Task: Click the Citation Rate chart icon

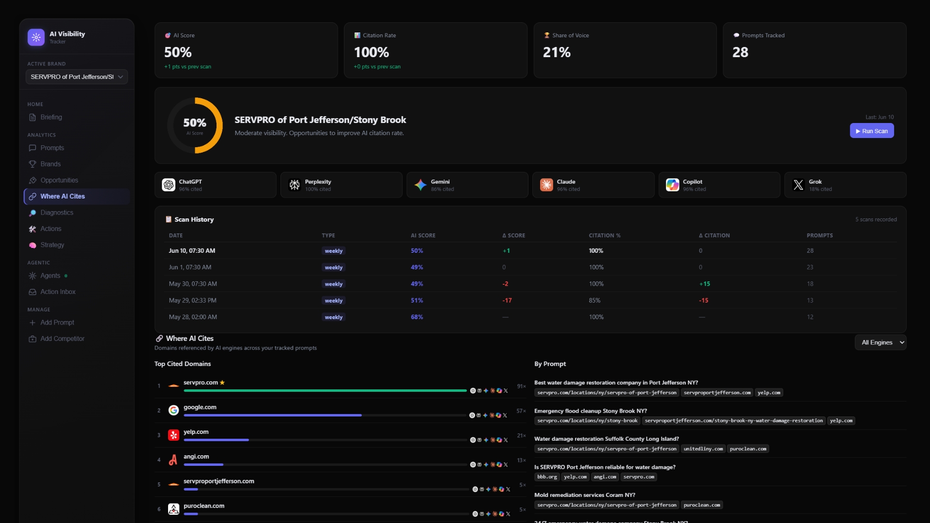Action: point(357,35)
